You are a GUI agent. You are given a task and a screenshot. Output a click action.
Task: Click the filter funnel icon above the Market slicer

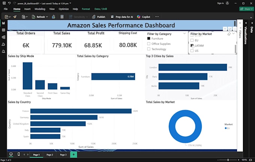coord(225,29)
